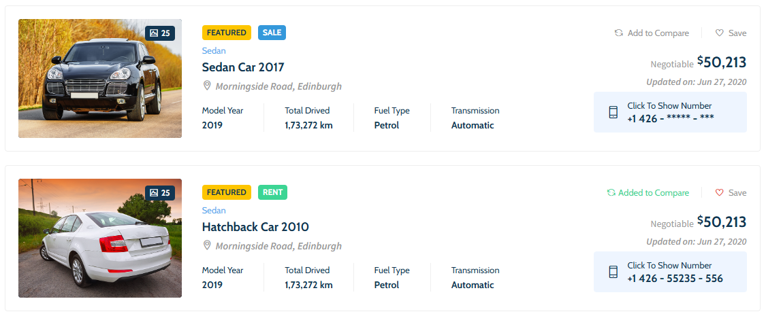Click the phone number box ending in 556
This screenshot has height=316, width=766.
pyautogui.click(x=674, y=272)
